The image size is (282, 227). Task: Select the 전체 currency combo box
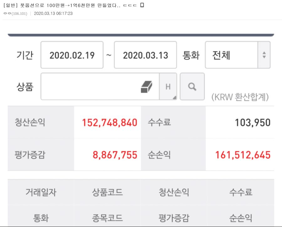(238, 55)
